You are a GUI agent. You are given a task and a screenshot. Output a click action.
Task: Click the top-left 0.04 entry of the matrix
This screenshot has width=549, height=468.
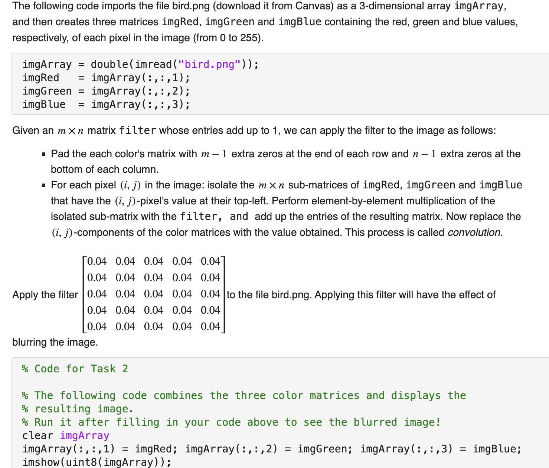(97, 261)
